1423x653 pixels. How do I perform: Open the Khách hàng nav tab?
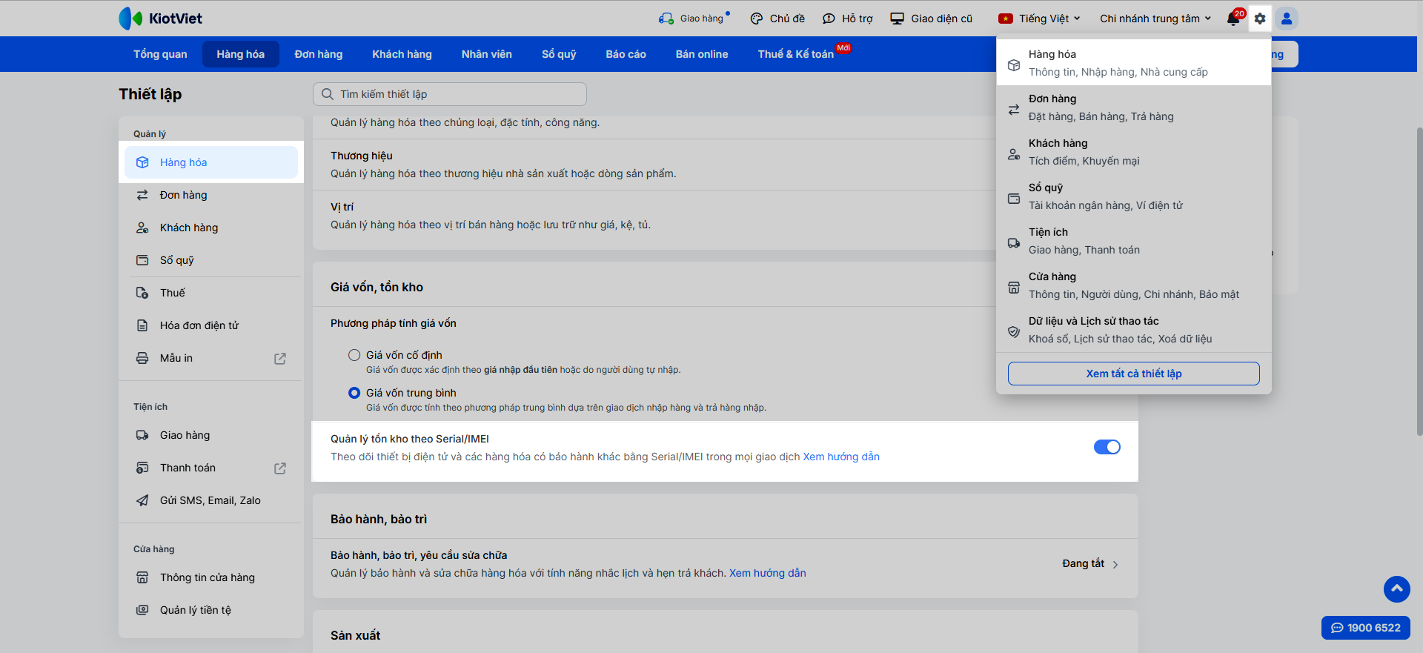point(402,54)
